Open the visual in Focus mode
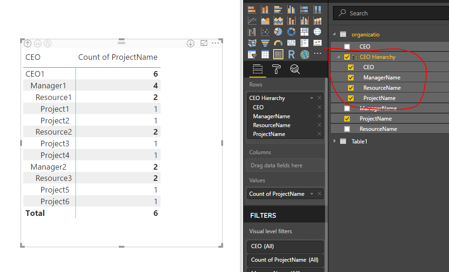Screen dimensions: 449x272 click(204, 43)
